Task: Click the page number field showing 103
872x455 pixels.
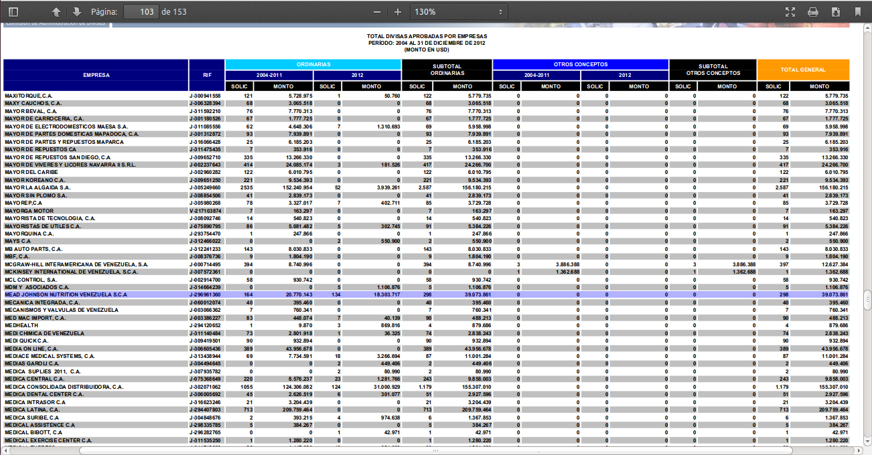Action: [140, 12]
